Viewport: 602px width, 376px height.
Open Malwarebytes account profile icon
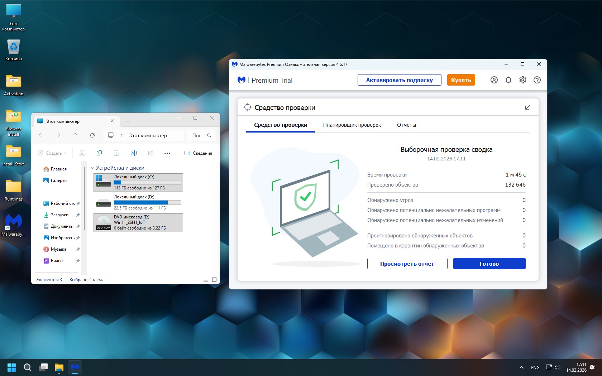point(494,80)
